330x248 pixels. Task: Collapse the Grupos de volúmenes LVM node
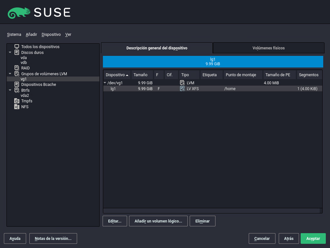[10, 74]
